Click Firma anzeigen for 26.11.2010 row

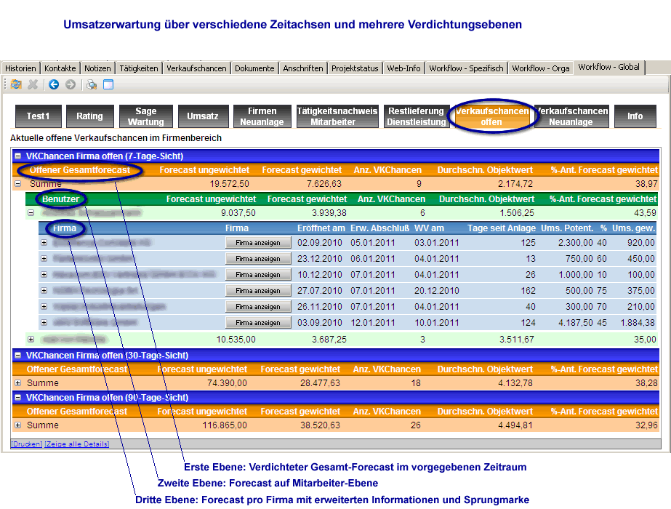tap(258, 307)
